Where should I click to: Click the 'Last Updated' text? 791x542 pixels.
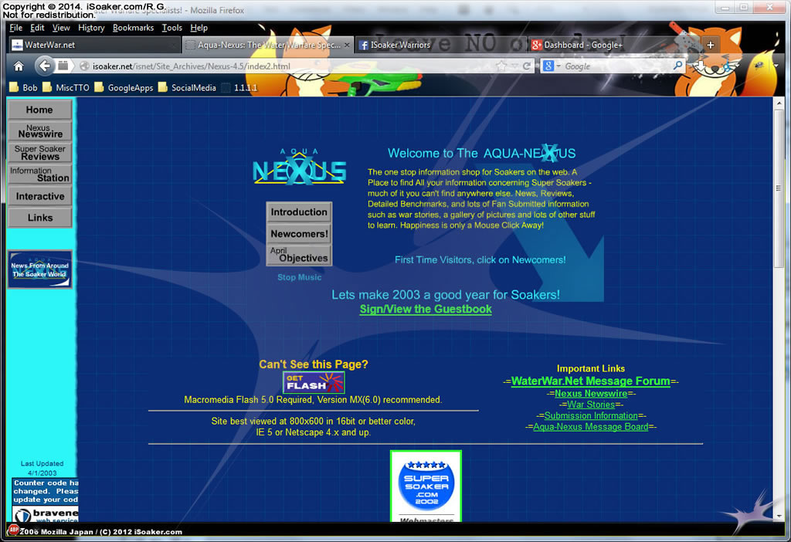point(42,463)
